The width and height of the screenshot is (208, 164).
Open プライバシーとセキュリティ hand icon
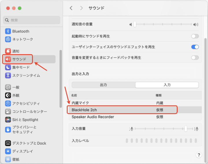8,130
